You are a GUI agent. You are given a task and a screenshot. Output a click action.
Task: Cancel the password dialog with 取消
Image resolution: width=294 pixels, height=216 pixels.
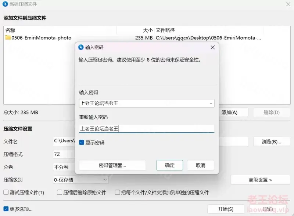click(200, 165)
